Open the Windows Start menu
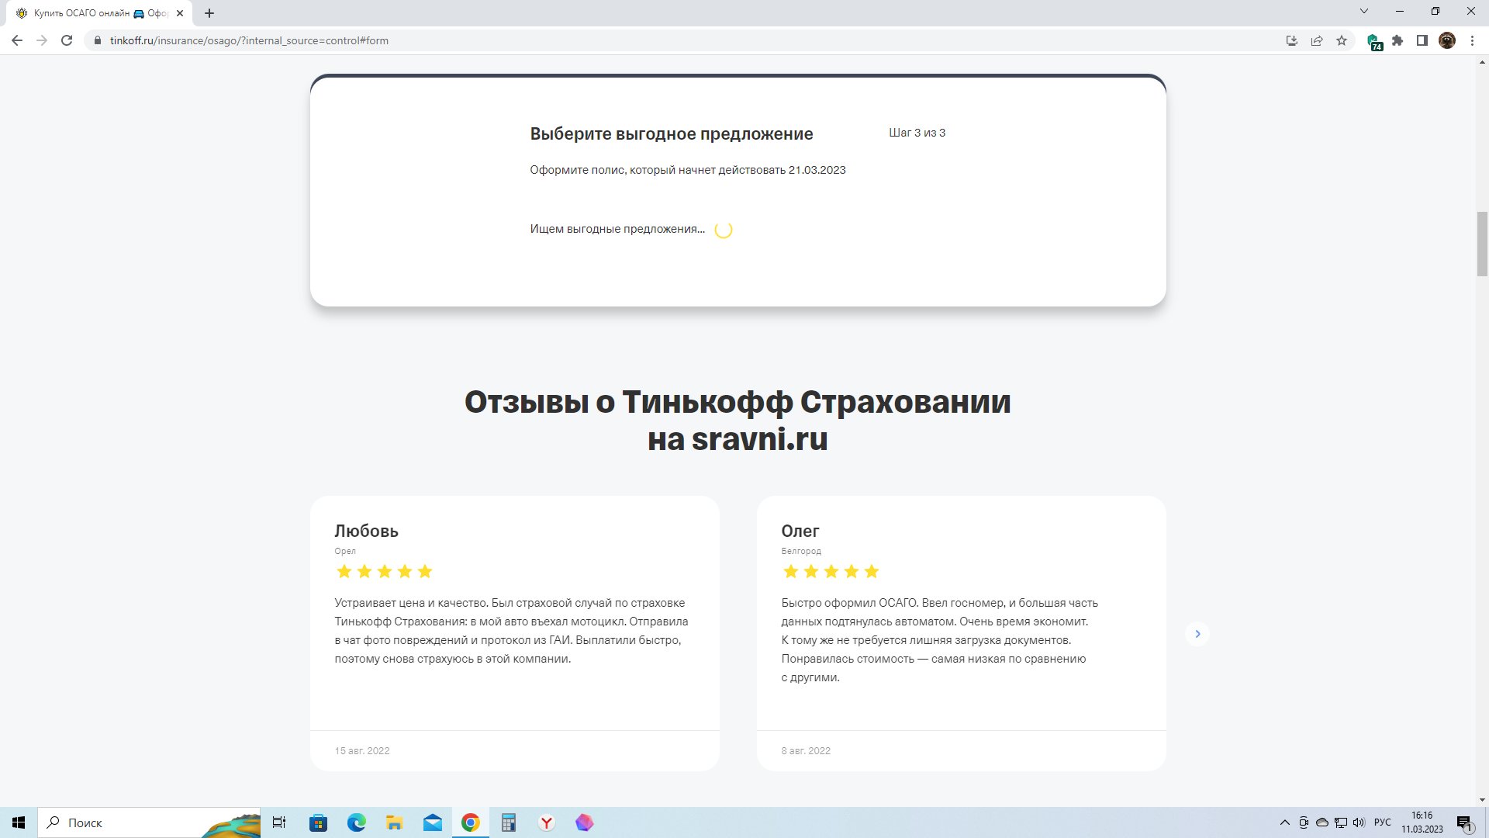 (19, 822)
